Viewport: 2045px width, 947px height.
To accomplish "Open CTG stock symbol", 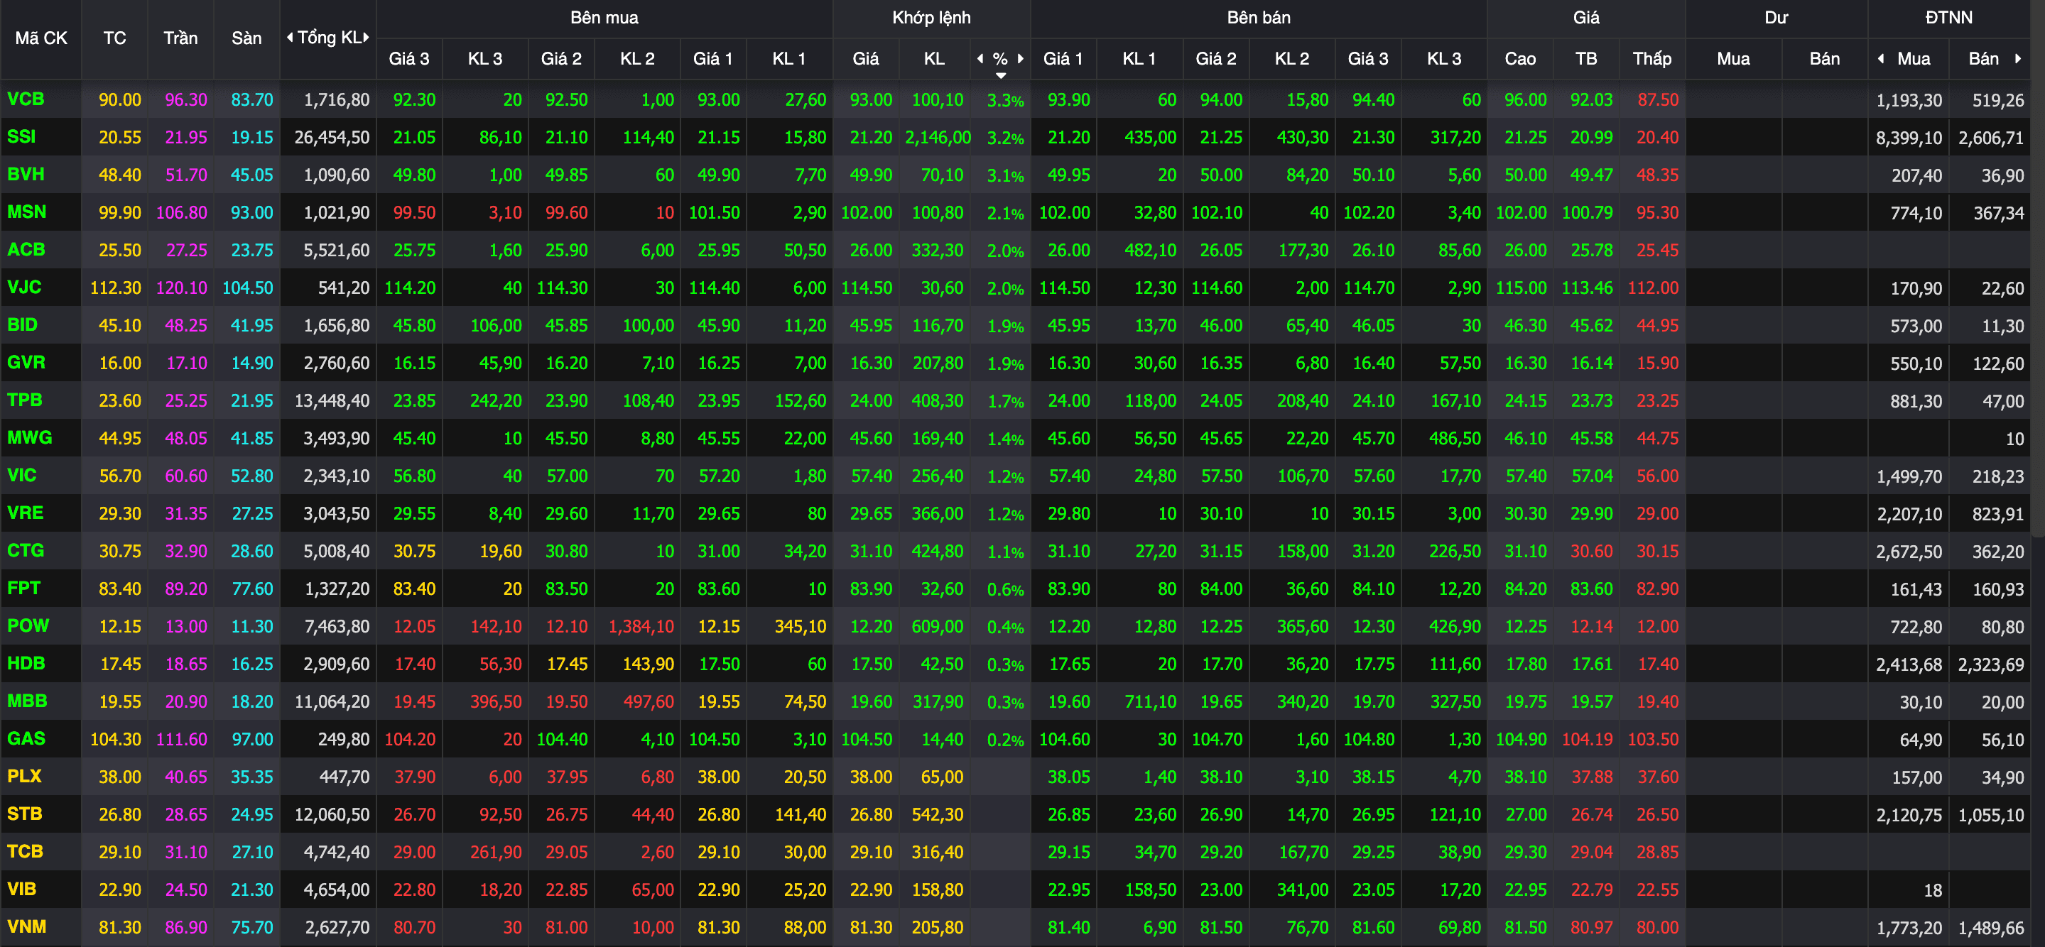I will (26, 550).
